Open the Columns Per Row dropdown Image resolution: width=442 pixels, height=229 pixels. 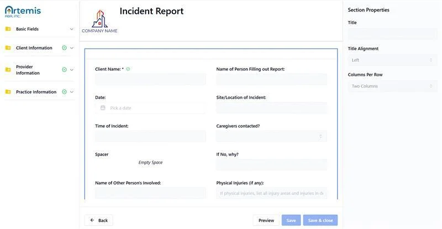[x=392, y=86]
